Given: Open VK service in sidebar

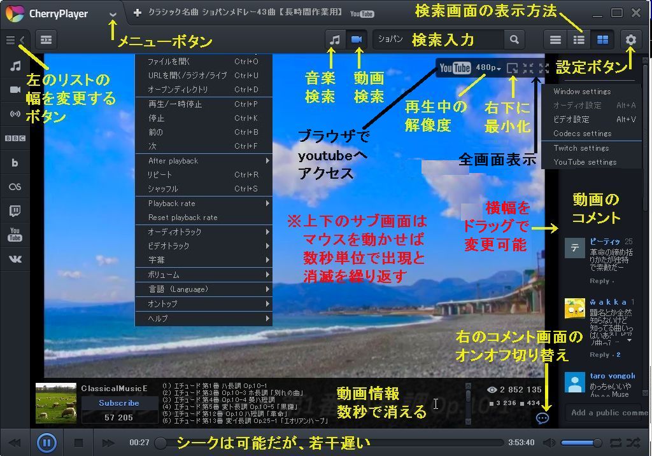Looking at the screenshot, I should click(x=15, y=259).
